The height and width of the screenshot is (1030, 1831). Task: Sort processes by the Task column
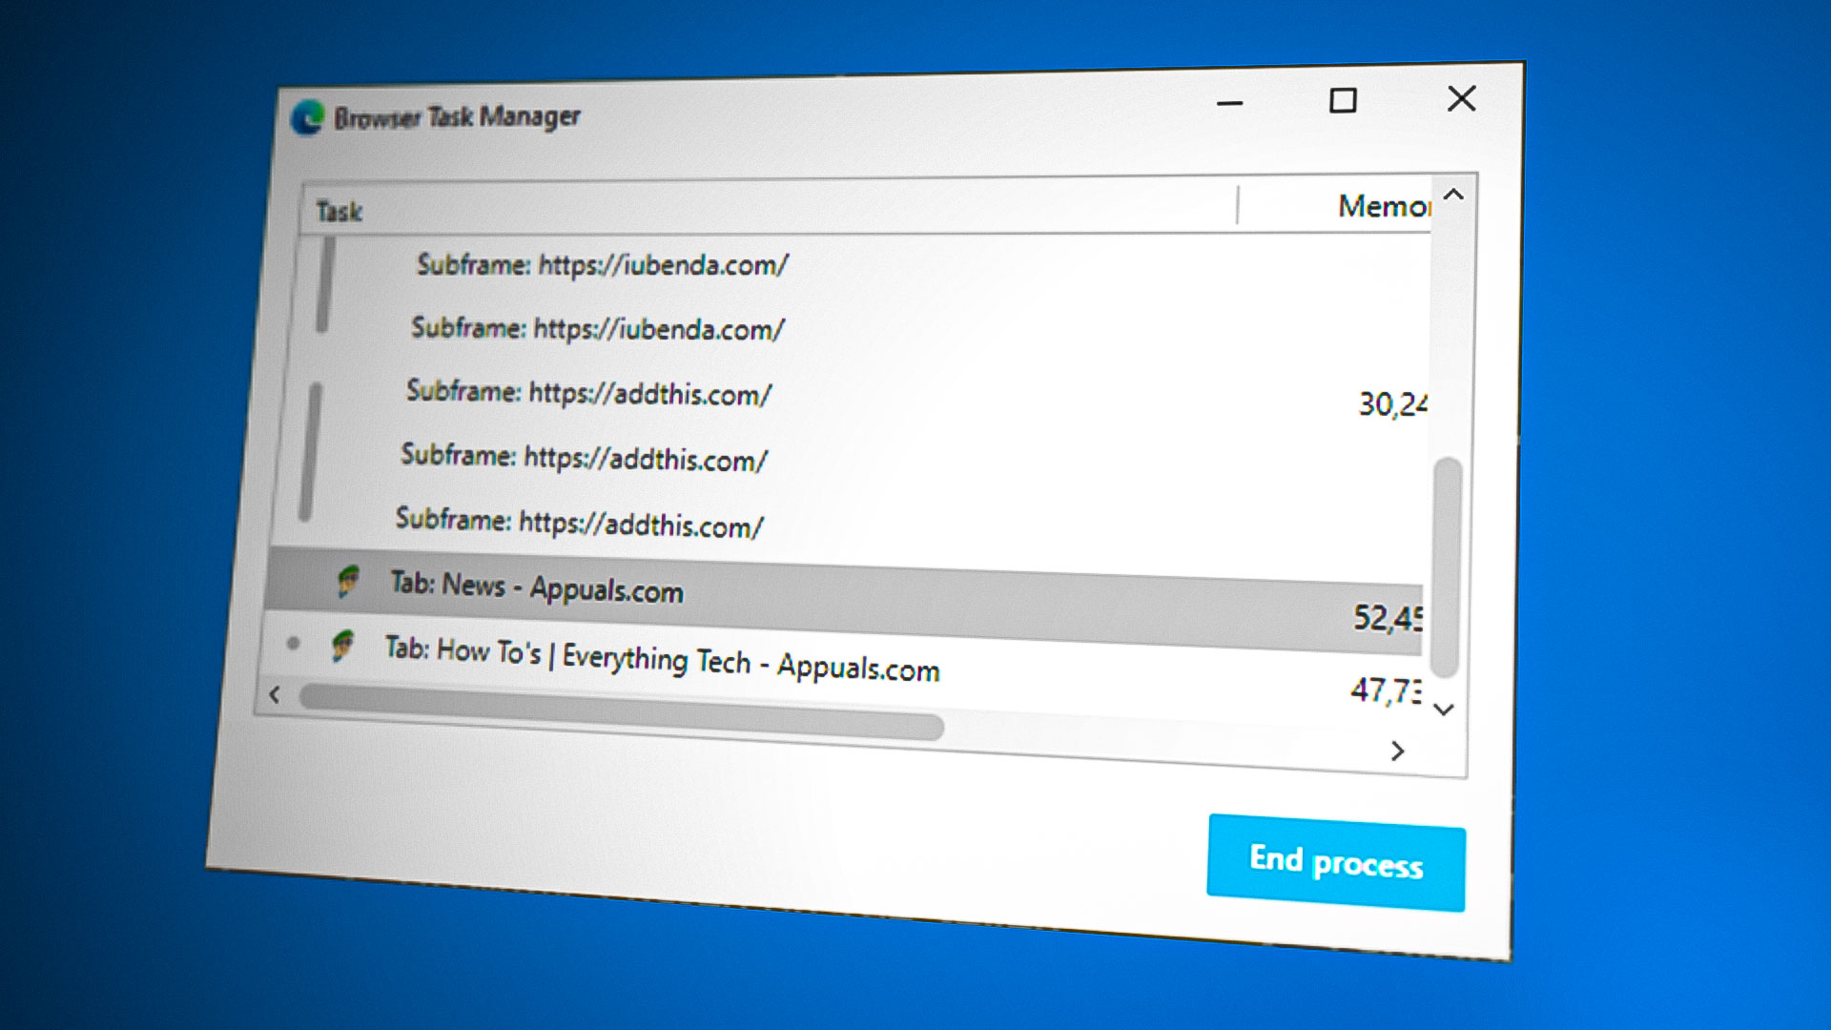340,212
